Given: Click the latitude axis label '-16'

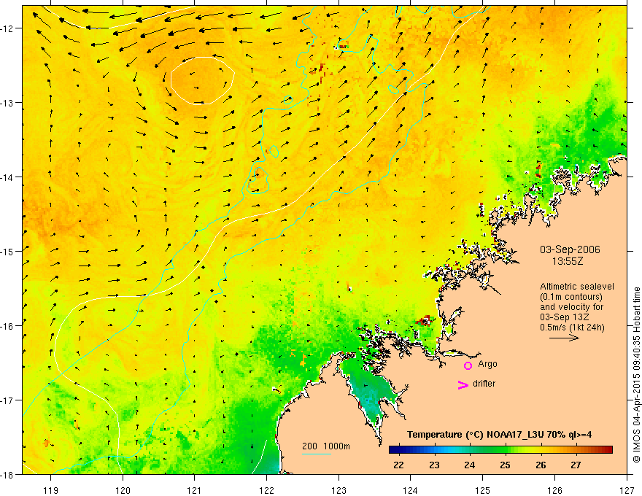Looking at the screenshot, I should tap(8, 326).
